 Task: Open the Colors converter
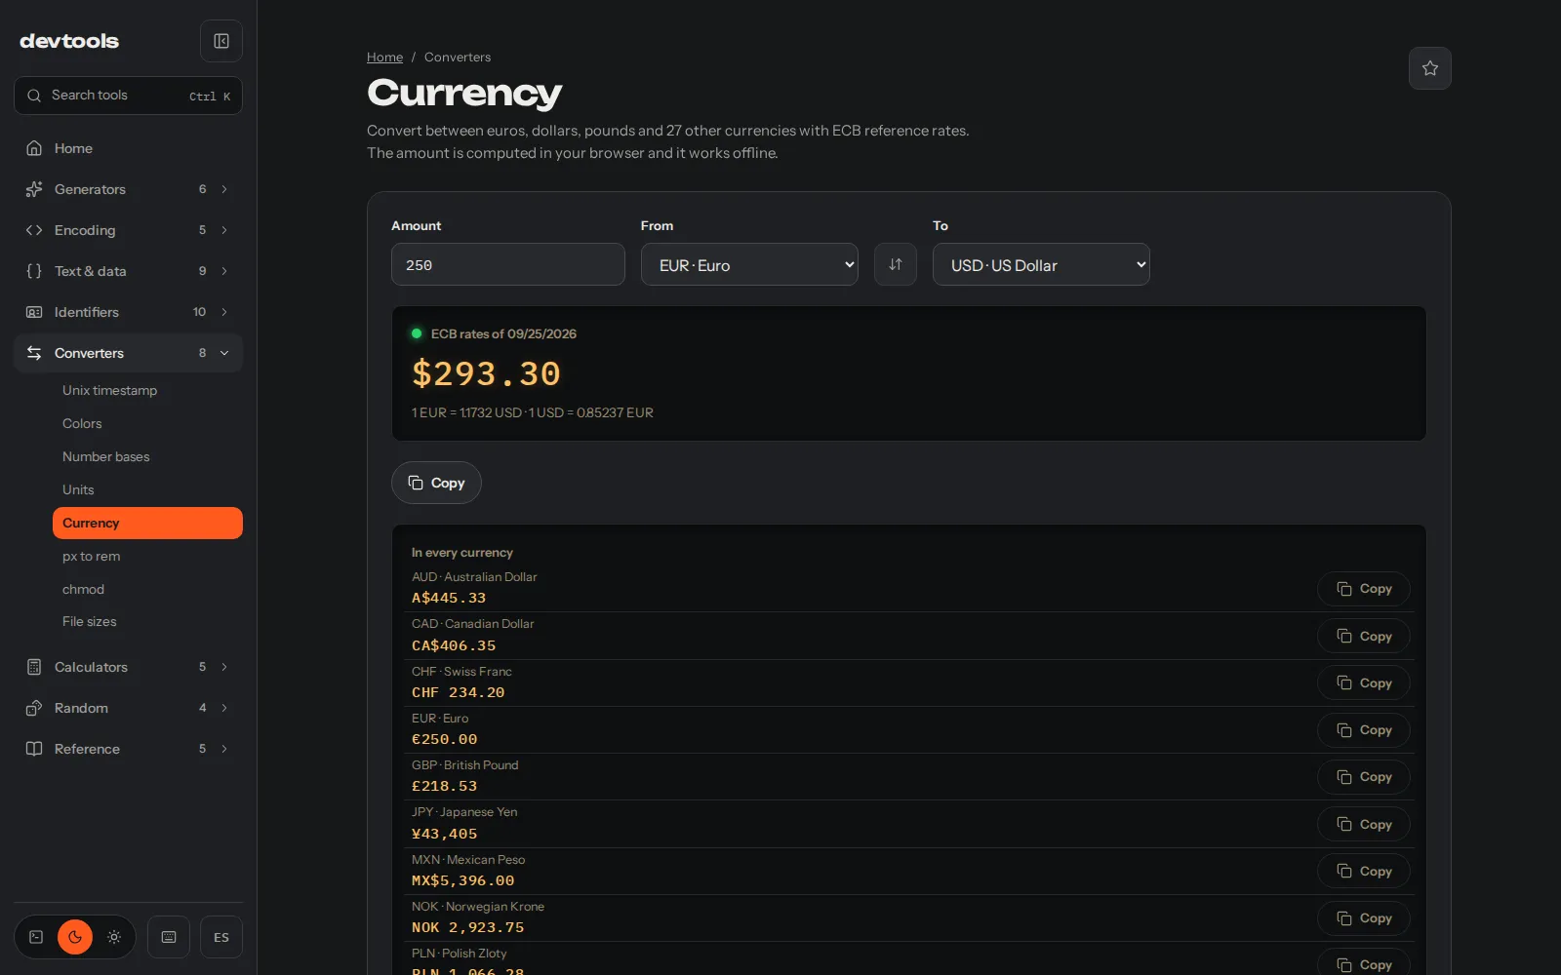tap(147, 423)
